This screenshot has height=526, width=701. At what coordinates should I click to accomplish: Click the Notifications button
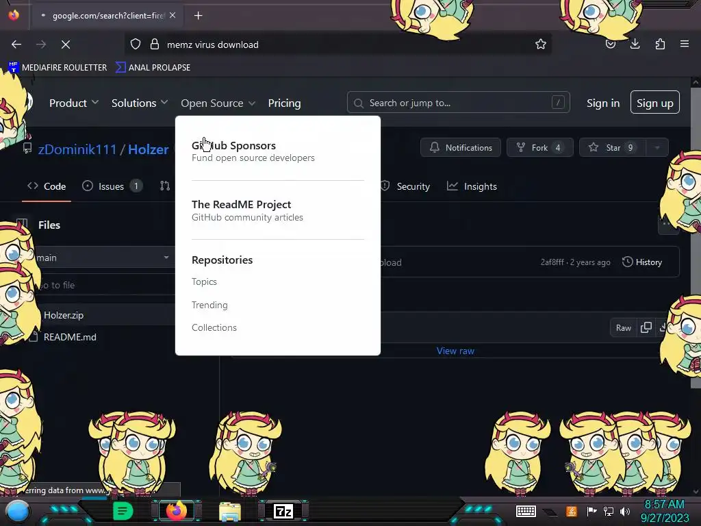pyautogui.click(x=461, y=148)
